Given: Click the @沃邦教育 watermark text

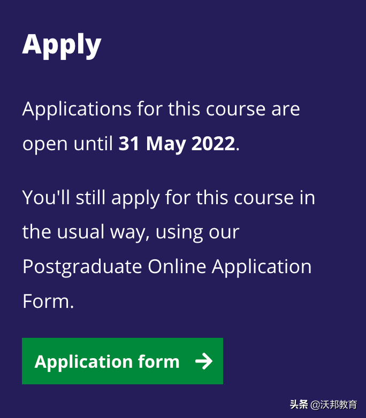Looking at the screenshot, I should 334,405.
